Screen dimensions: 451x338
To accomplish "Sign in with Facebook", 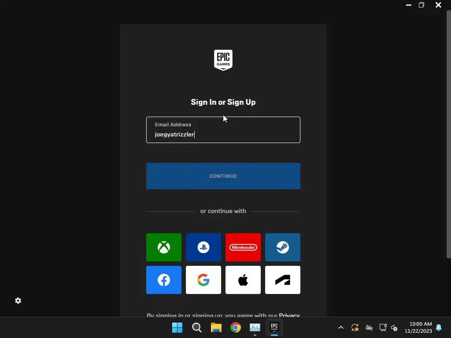I will point(164,280).
